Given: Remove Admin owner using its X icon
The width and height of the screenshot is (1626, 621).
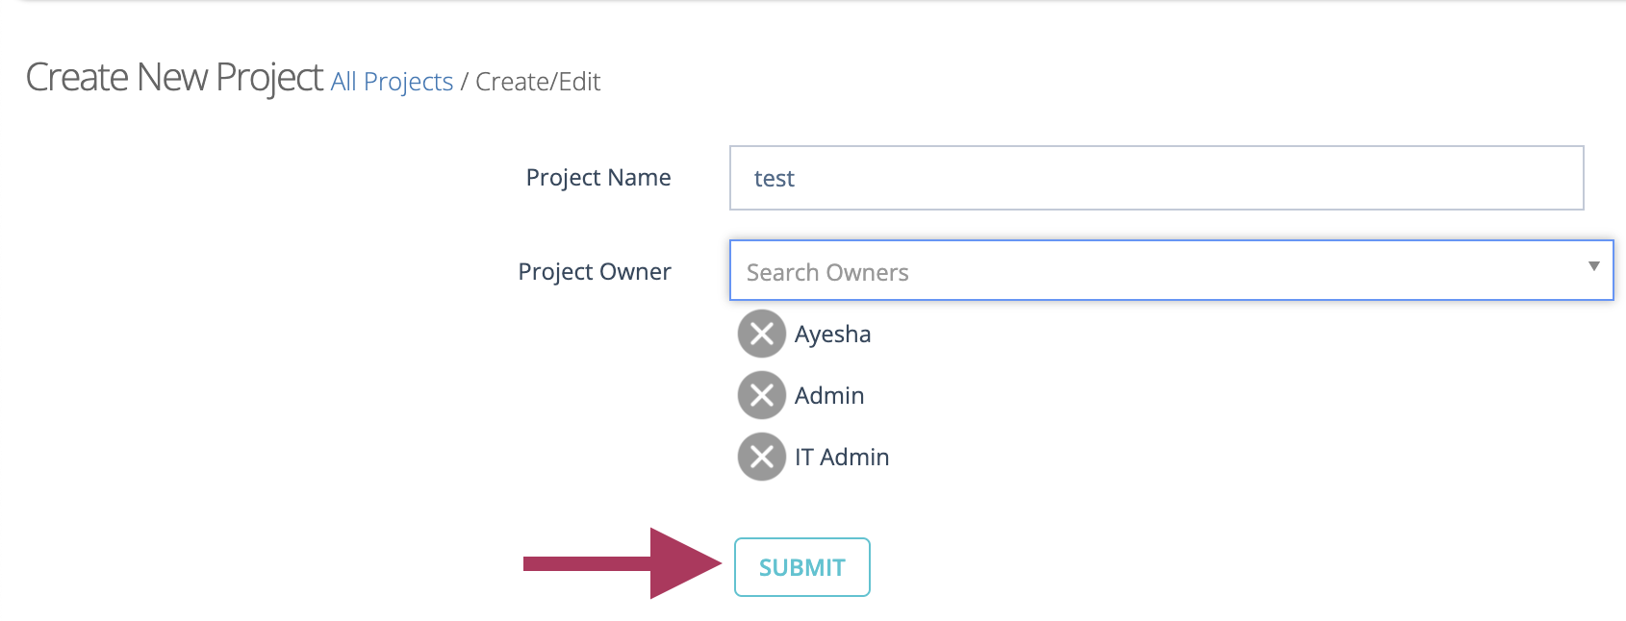Looking at the screenshot, I should (x=761, y=395).
